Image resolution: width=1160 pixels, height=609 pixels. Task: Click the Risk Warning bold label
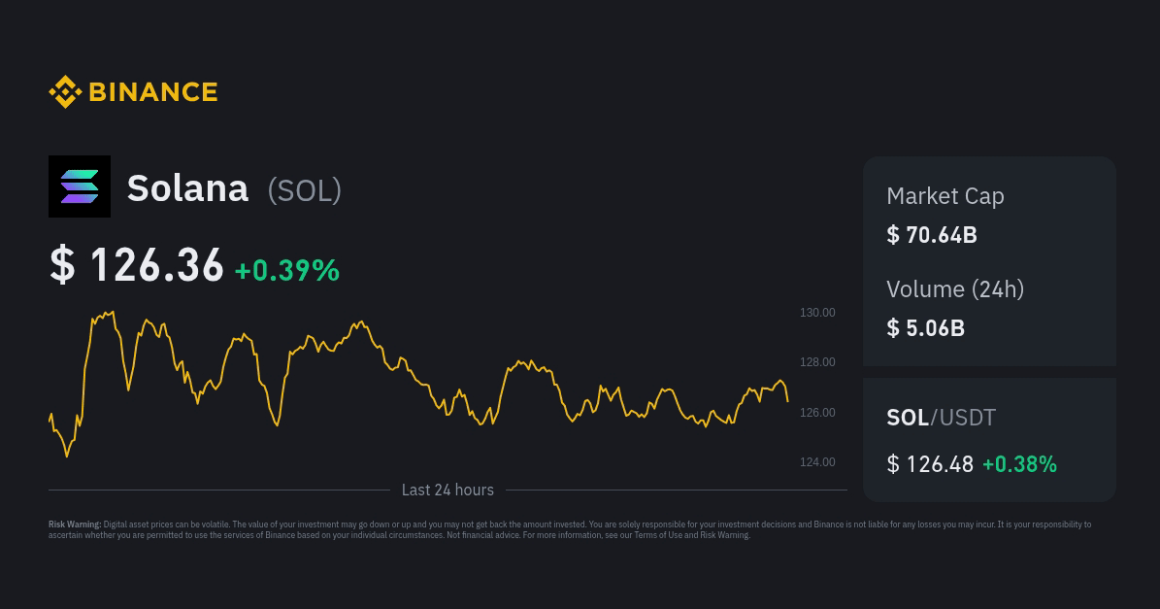(75, 524)
